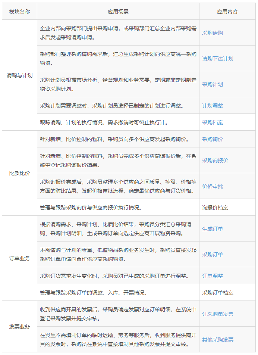This screenshot has height=355, width=258.
Task: Click the text ending 登记采购询报价结果
Action: pos(118,161)
